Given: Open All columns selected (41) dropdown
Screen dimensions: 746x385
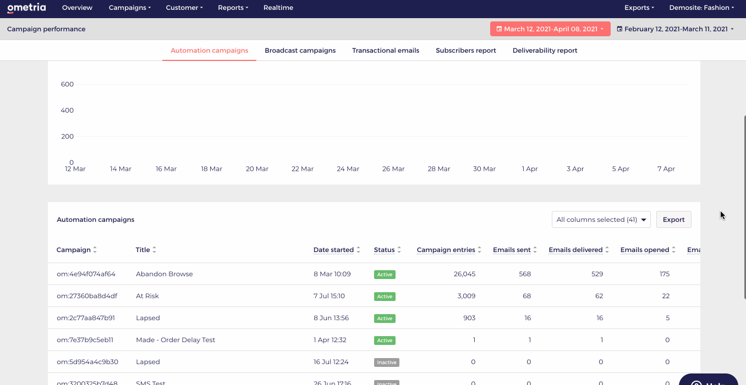Looking at the screenshot, I should coord(601,220).
